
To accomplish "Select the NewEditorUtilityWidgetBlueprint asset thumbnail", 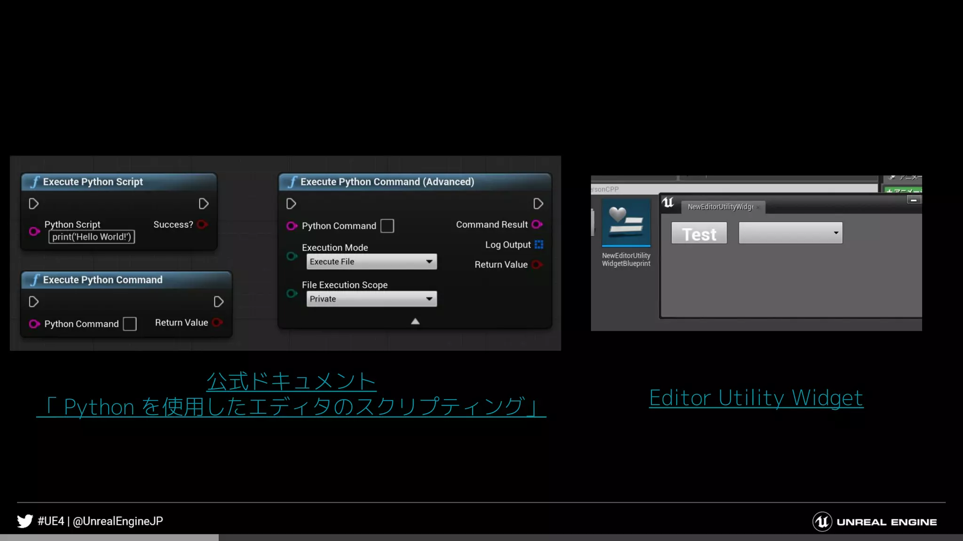I will [x=626, y=223].
